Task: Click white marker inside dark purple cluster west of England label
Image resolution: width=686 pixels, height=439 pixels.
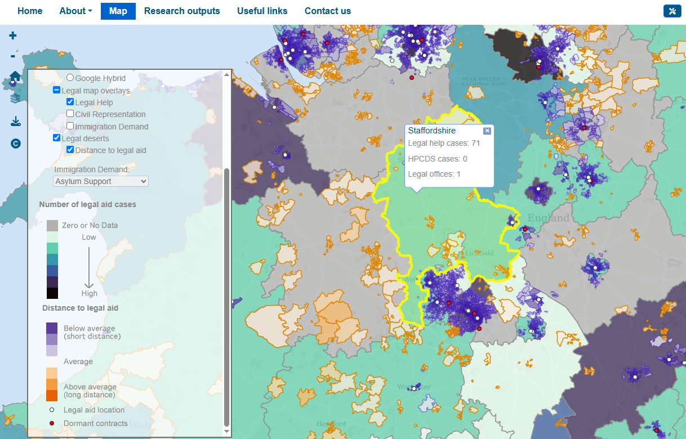Action: (538, 189)
